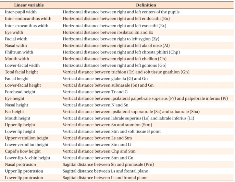Click the Definition column header
The width and height of the screenshot is (235, 182).
(146, 5)
